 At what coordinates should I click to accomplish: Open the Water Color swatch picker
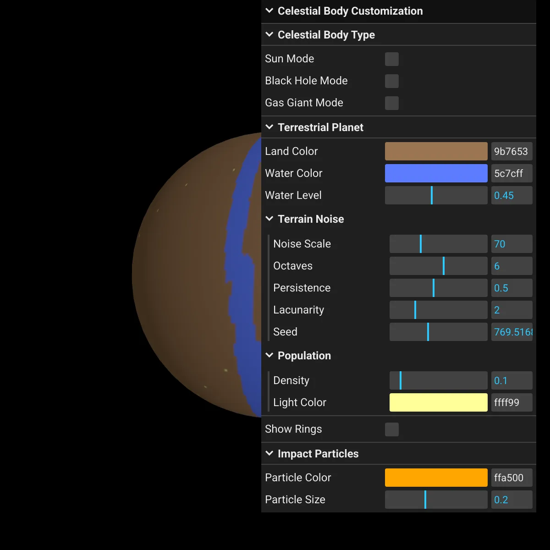coord(436,173)
